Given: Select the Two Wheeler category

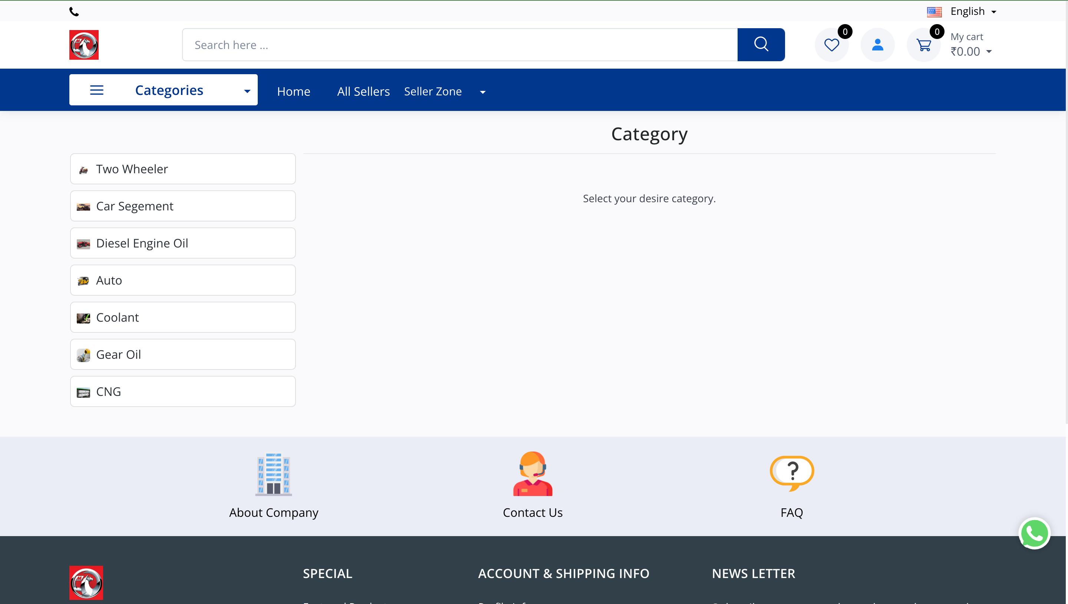Looking at the screenshot, I should [183, 169].
